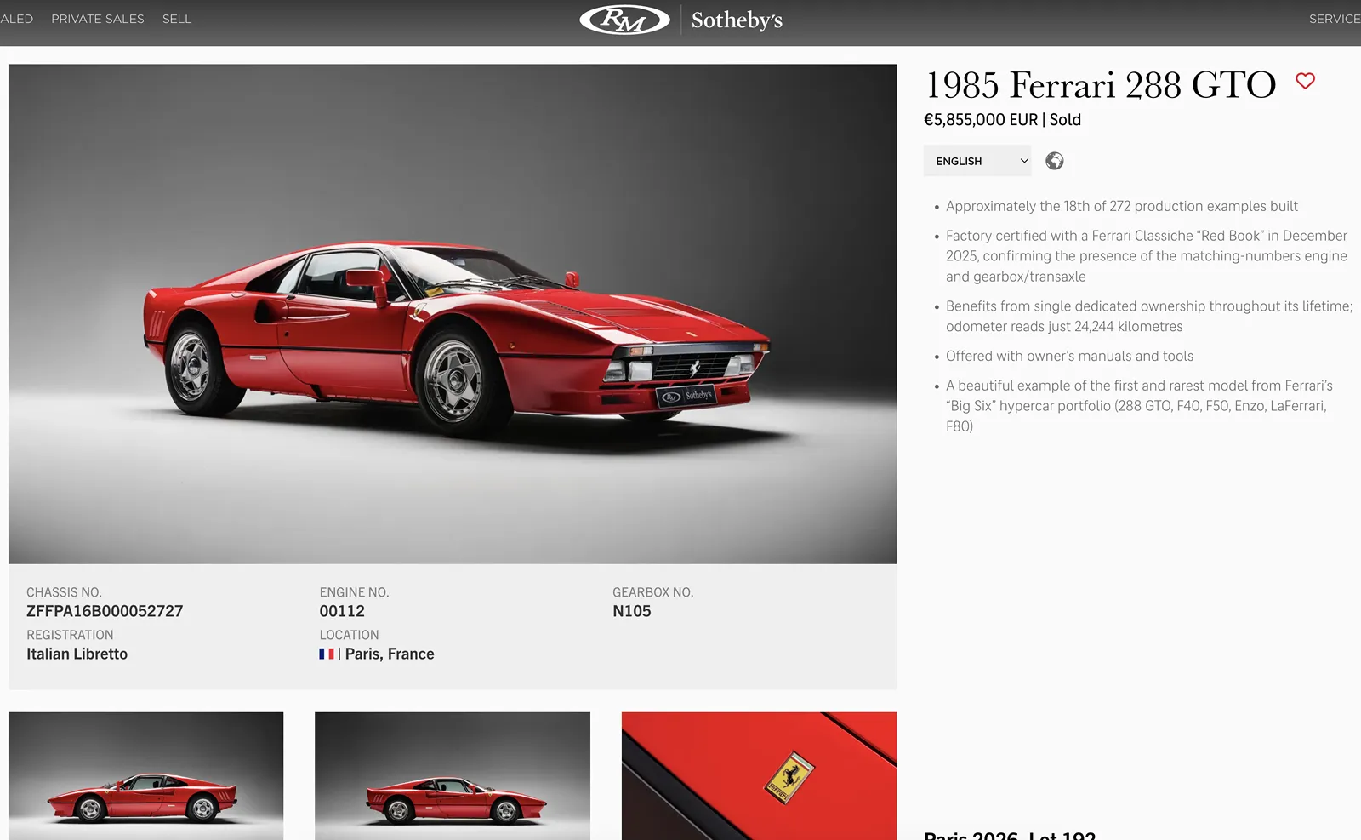Select chassis number ZFFPA16B000052727 text
1361x840 pixels.
click(105, 611)
